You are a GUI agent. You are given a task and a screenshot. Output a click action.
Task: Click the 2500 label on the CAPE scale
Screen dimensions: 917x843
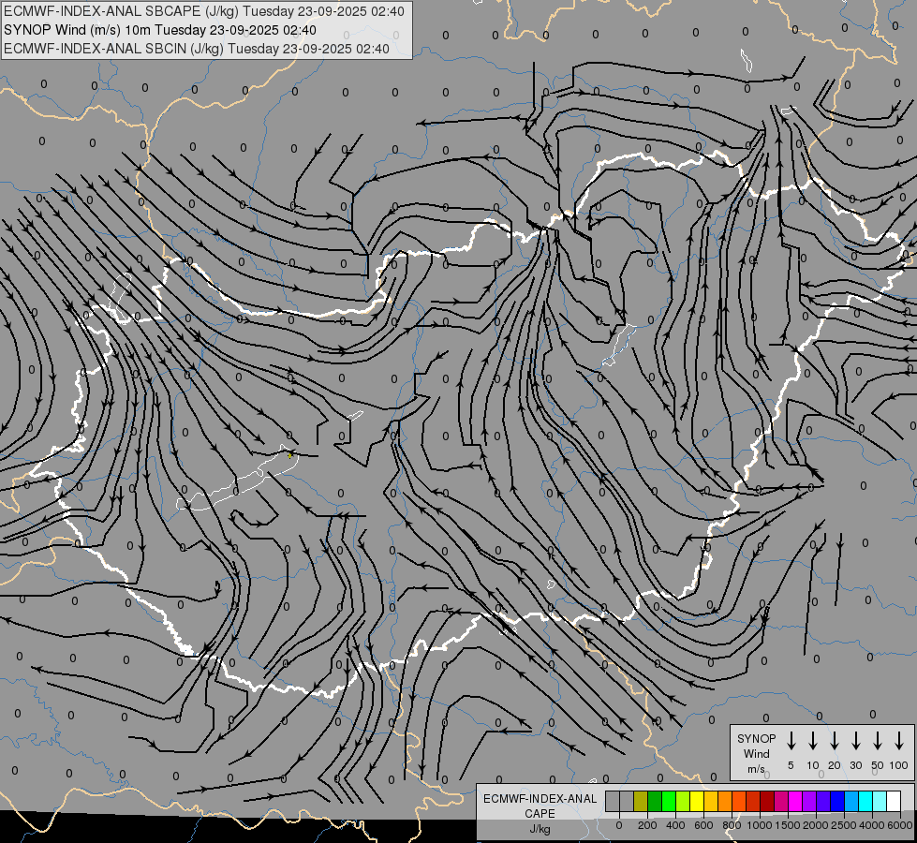(x=844, y=825)
